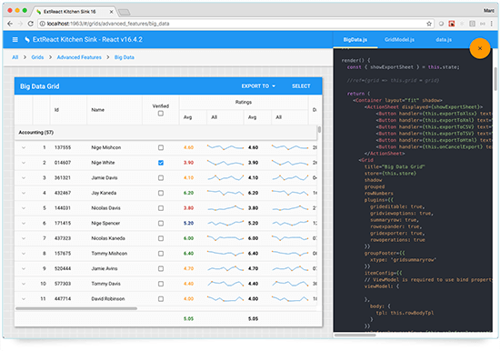Uncheck Verified for Nige White
The width and height of the screenshot is (500, 351).
tap(161, 163)
